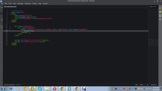
Task: Collapse the body tag fold arrow on line 8
Action: pyautogui.click(x=10, y=22)
